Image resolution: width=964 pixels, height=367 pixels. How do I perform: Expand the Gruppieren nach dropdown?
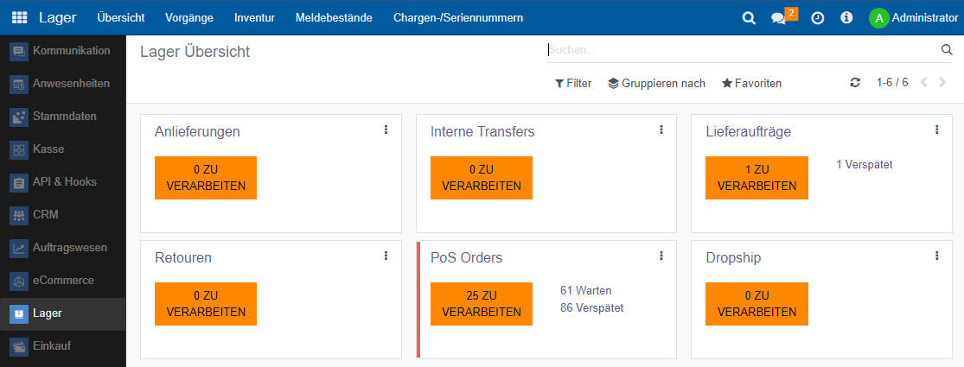click(656, 84)
